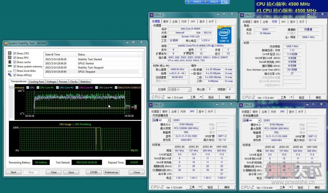Click 工具 button in CPU-Z slot #2 window
The width and height of the screenshot is (328, 193).
(192, 187)
